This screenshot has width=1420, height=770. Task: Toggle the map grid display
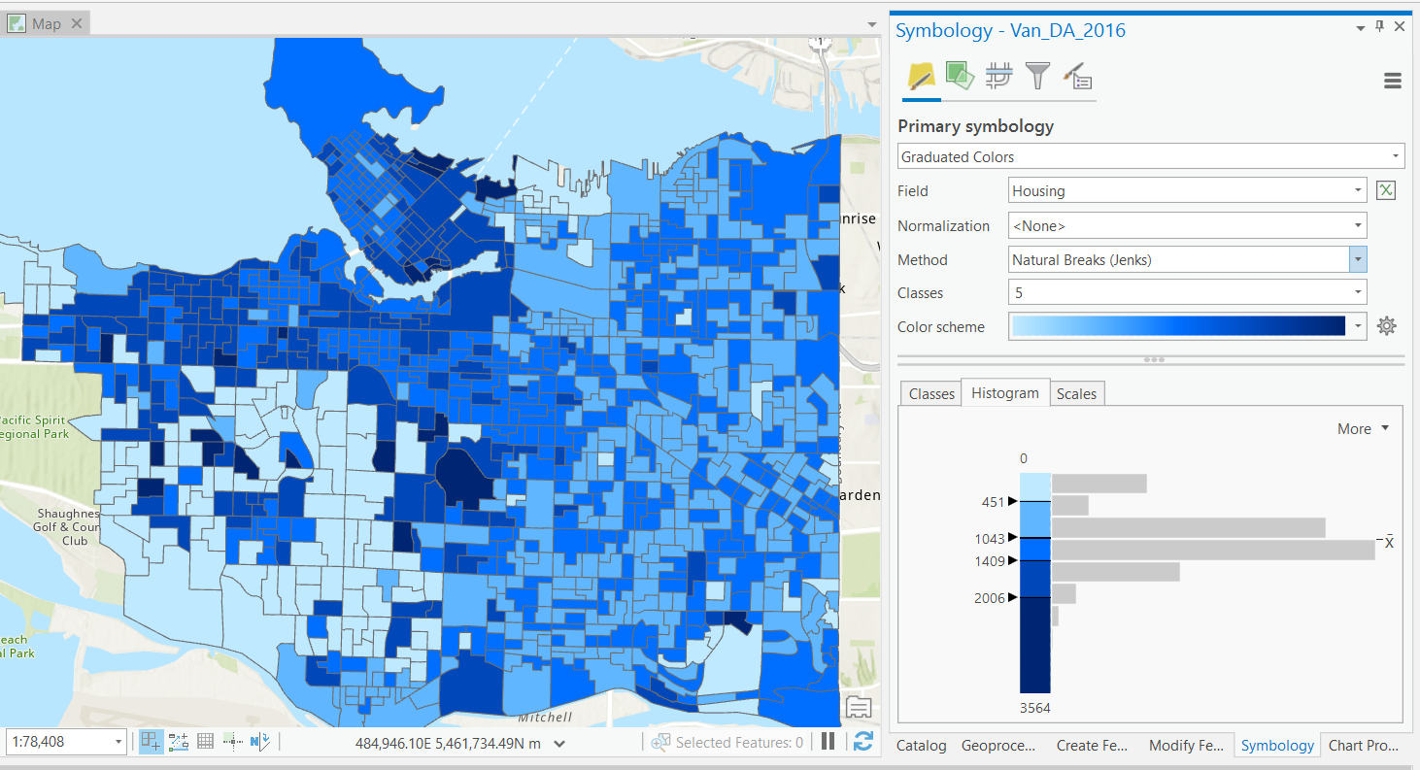tap(205, 742)
